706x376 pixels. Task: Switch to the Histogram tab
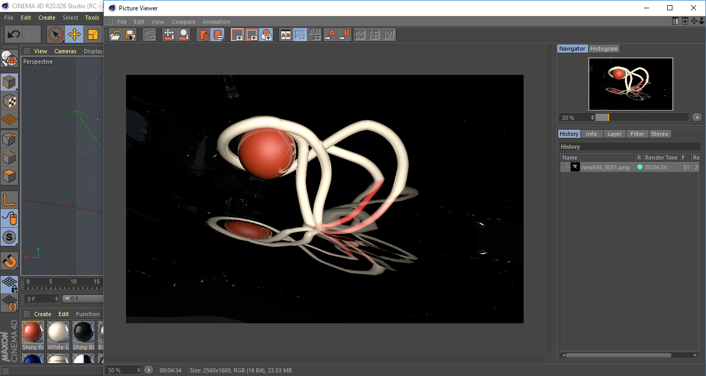click(604, 49)
